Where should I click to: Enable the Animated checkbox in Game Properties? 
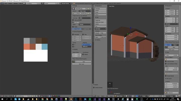tap(73, 34)
